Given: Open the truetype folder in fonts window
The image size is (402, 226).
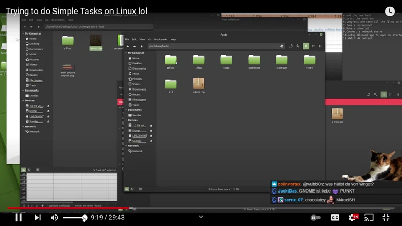Looking at the screenshot, I should pyautogui.click(x=282, y=61).
